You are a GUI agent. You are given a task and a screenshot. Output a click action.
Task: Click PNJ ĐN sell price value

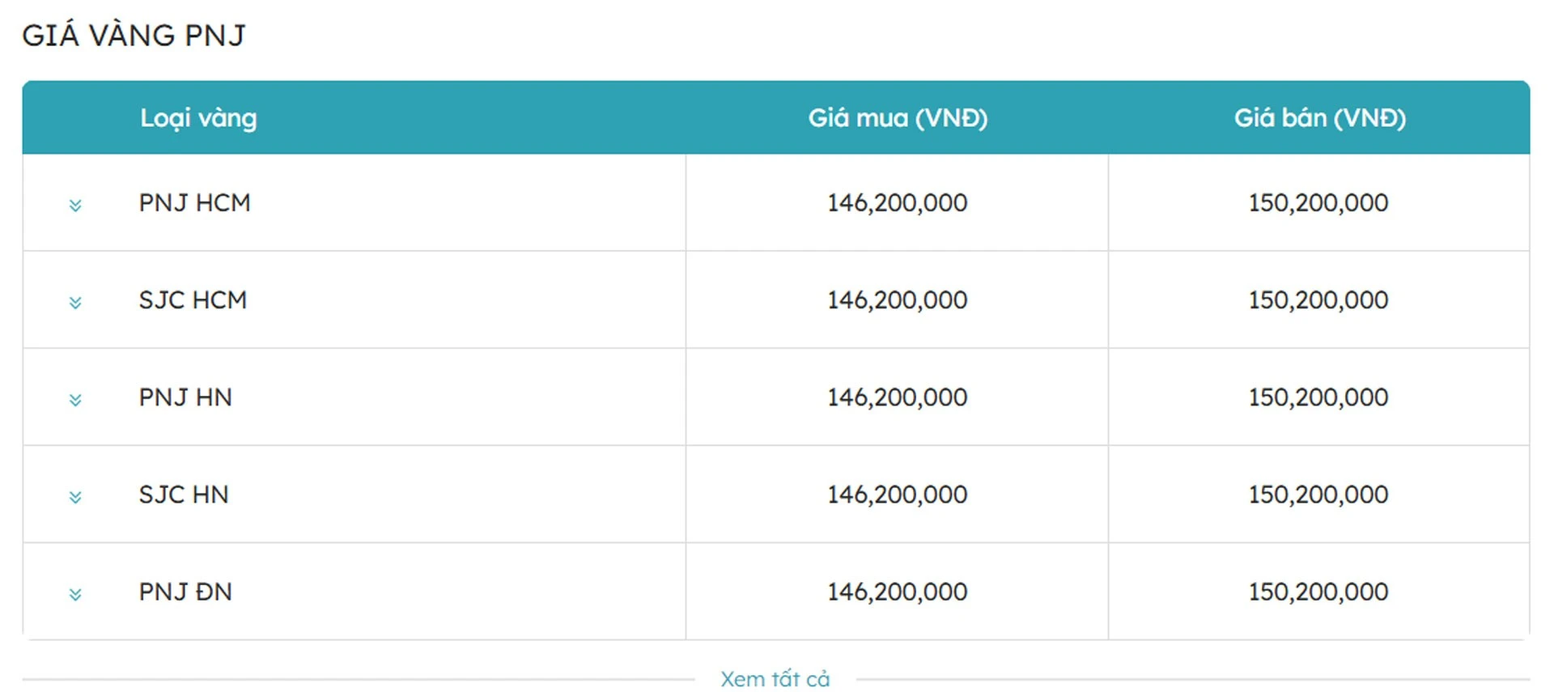click(x=1318, y=592)
